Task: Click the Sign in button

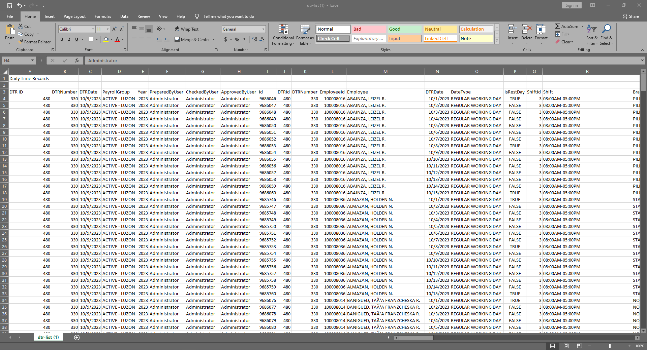Action: (572, 5)
